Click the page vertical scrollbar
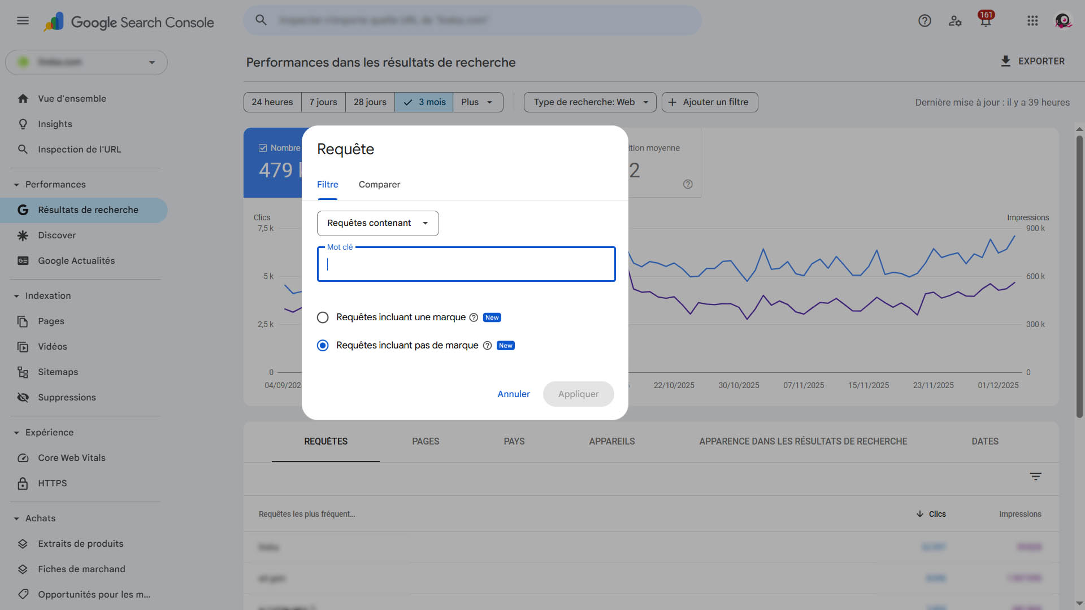This screenshot has width=1085, height=610. pyautogui.click(x=1079, y=277)
